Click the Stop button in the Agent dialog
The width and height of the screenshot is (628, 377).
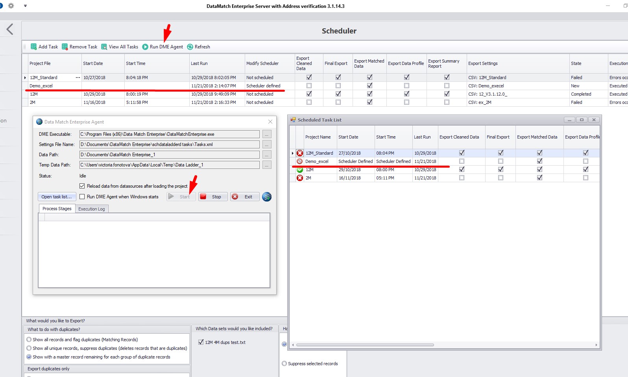(213, 197)
